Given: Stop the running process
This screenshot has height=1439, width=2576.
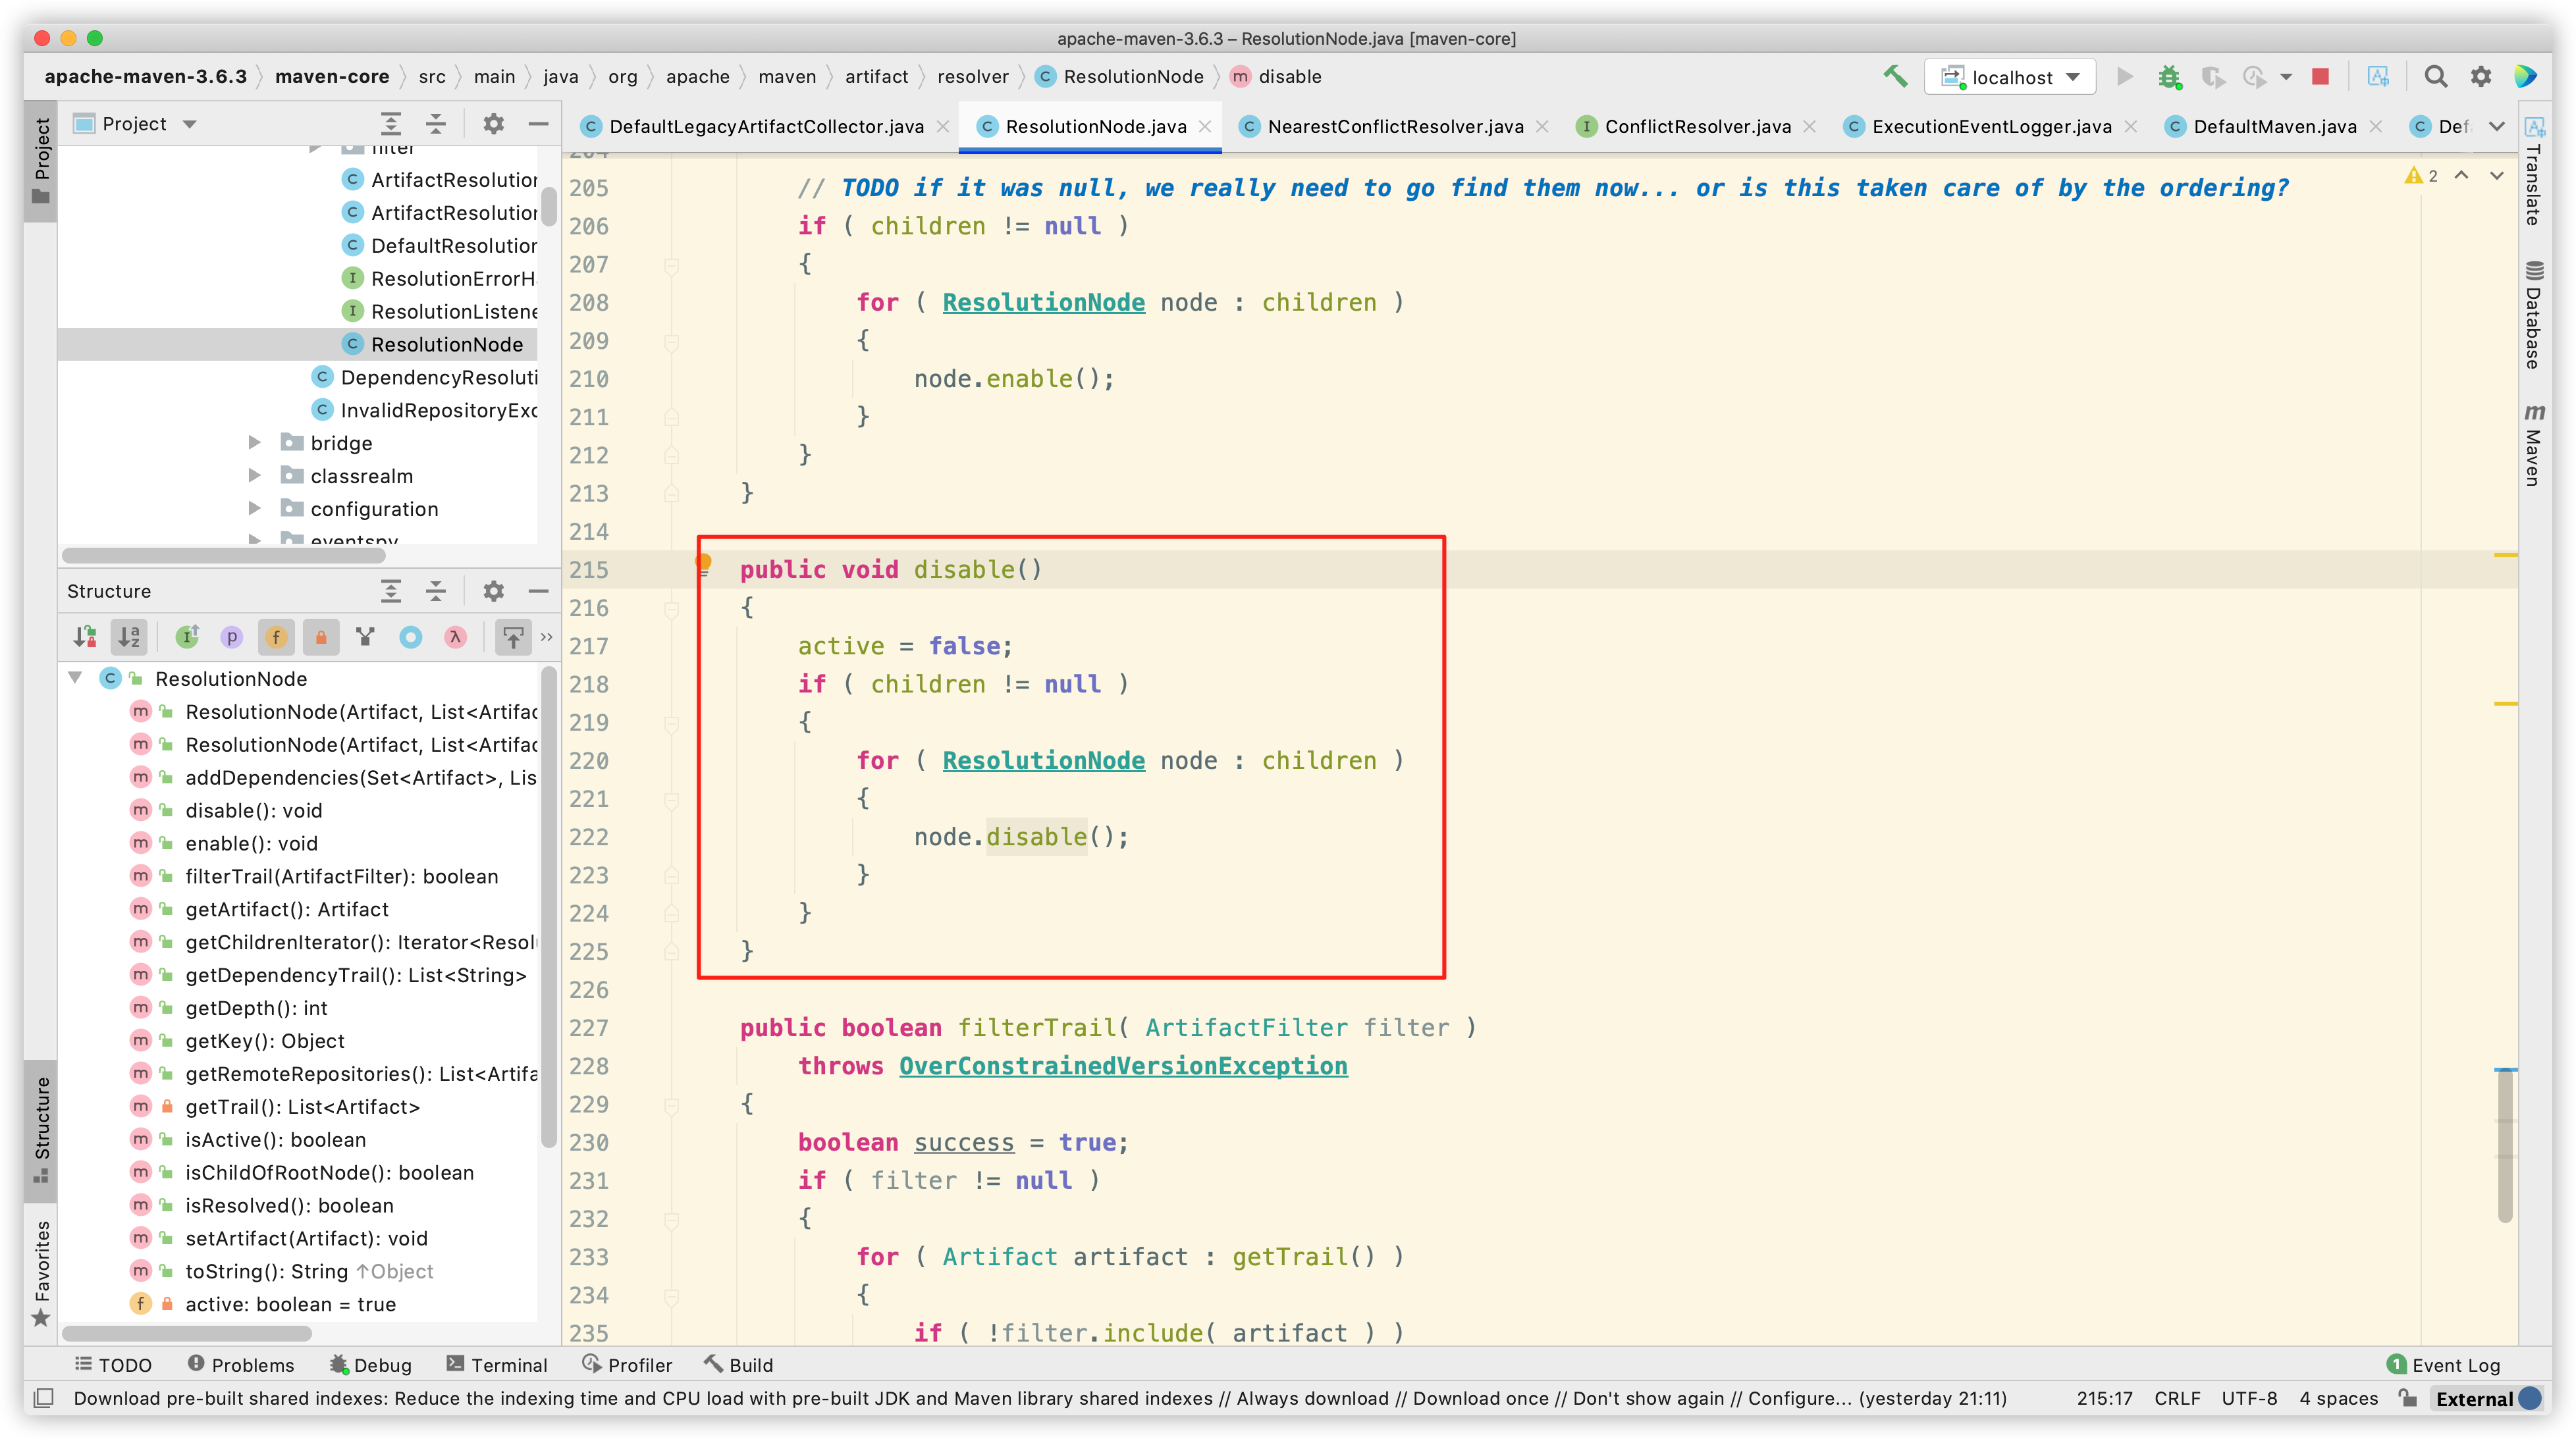Looking at the screenshot, I should (2321, 77).
